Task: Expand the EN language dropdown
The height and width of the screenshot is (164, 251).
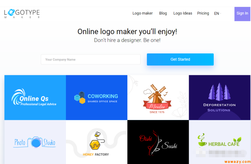Action: (217, 14)
